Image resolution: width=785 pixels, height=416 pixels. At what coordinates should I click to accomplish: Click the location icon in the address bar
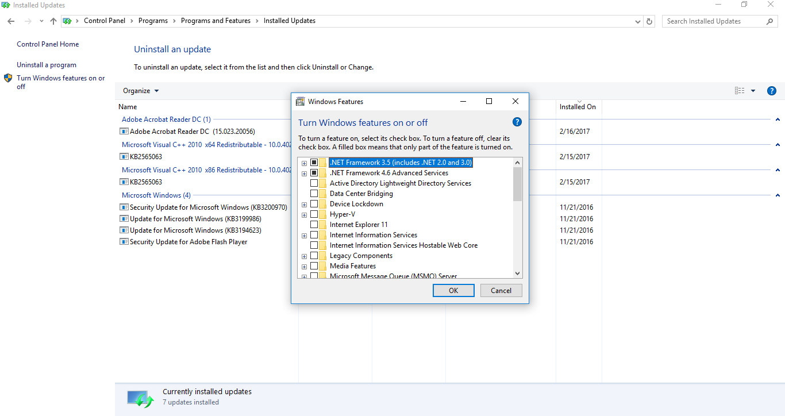point(67,21)
